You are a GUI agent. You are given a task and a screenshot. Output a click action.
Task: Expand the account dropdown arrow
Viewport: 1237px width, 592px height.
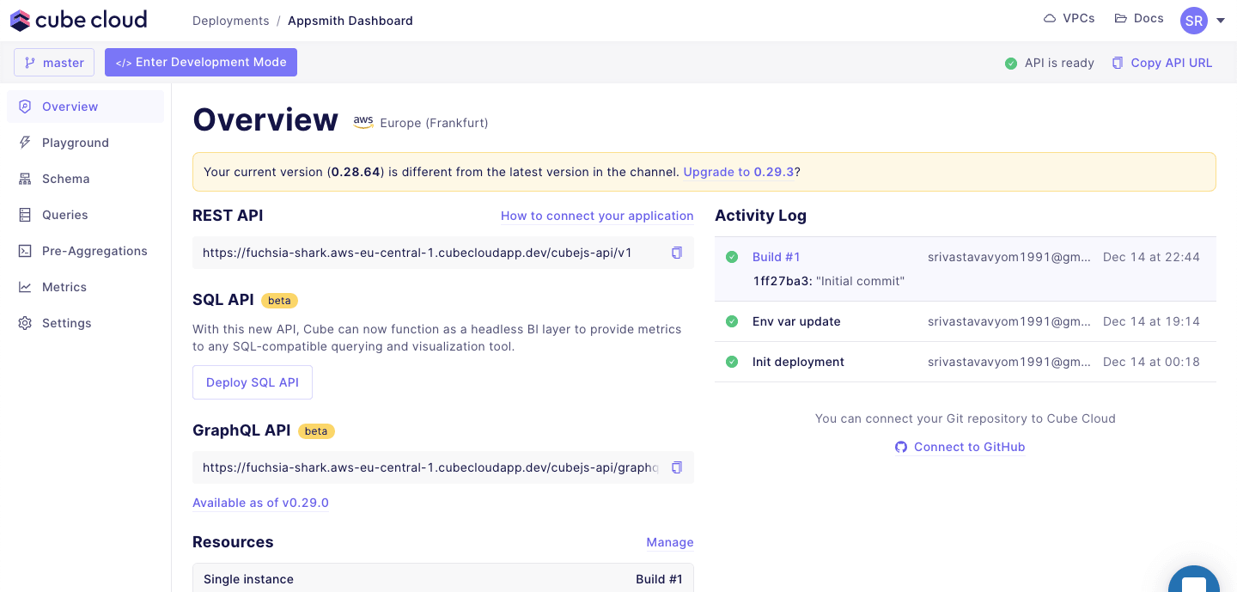point(1221,21)
